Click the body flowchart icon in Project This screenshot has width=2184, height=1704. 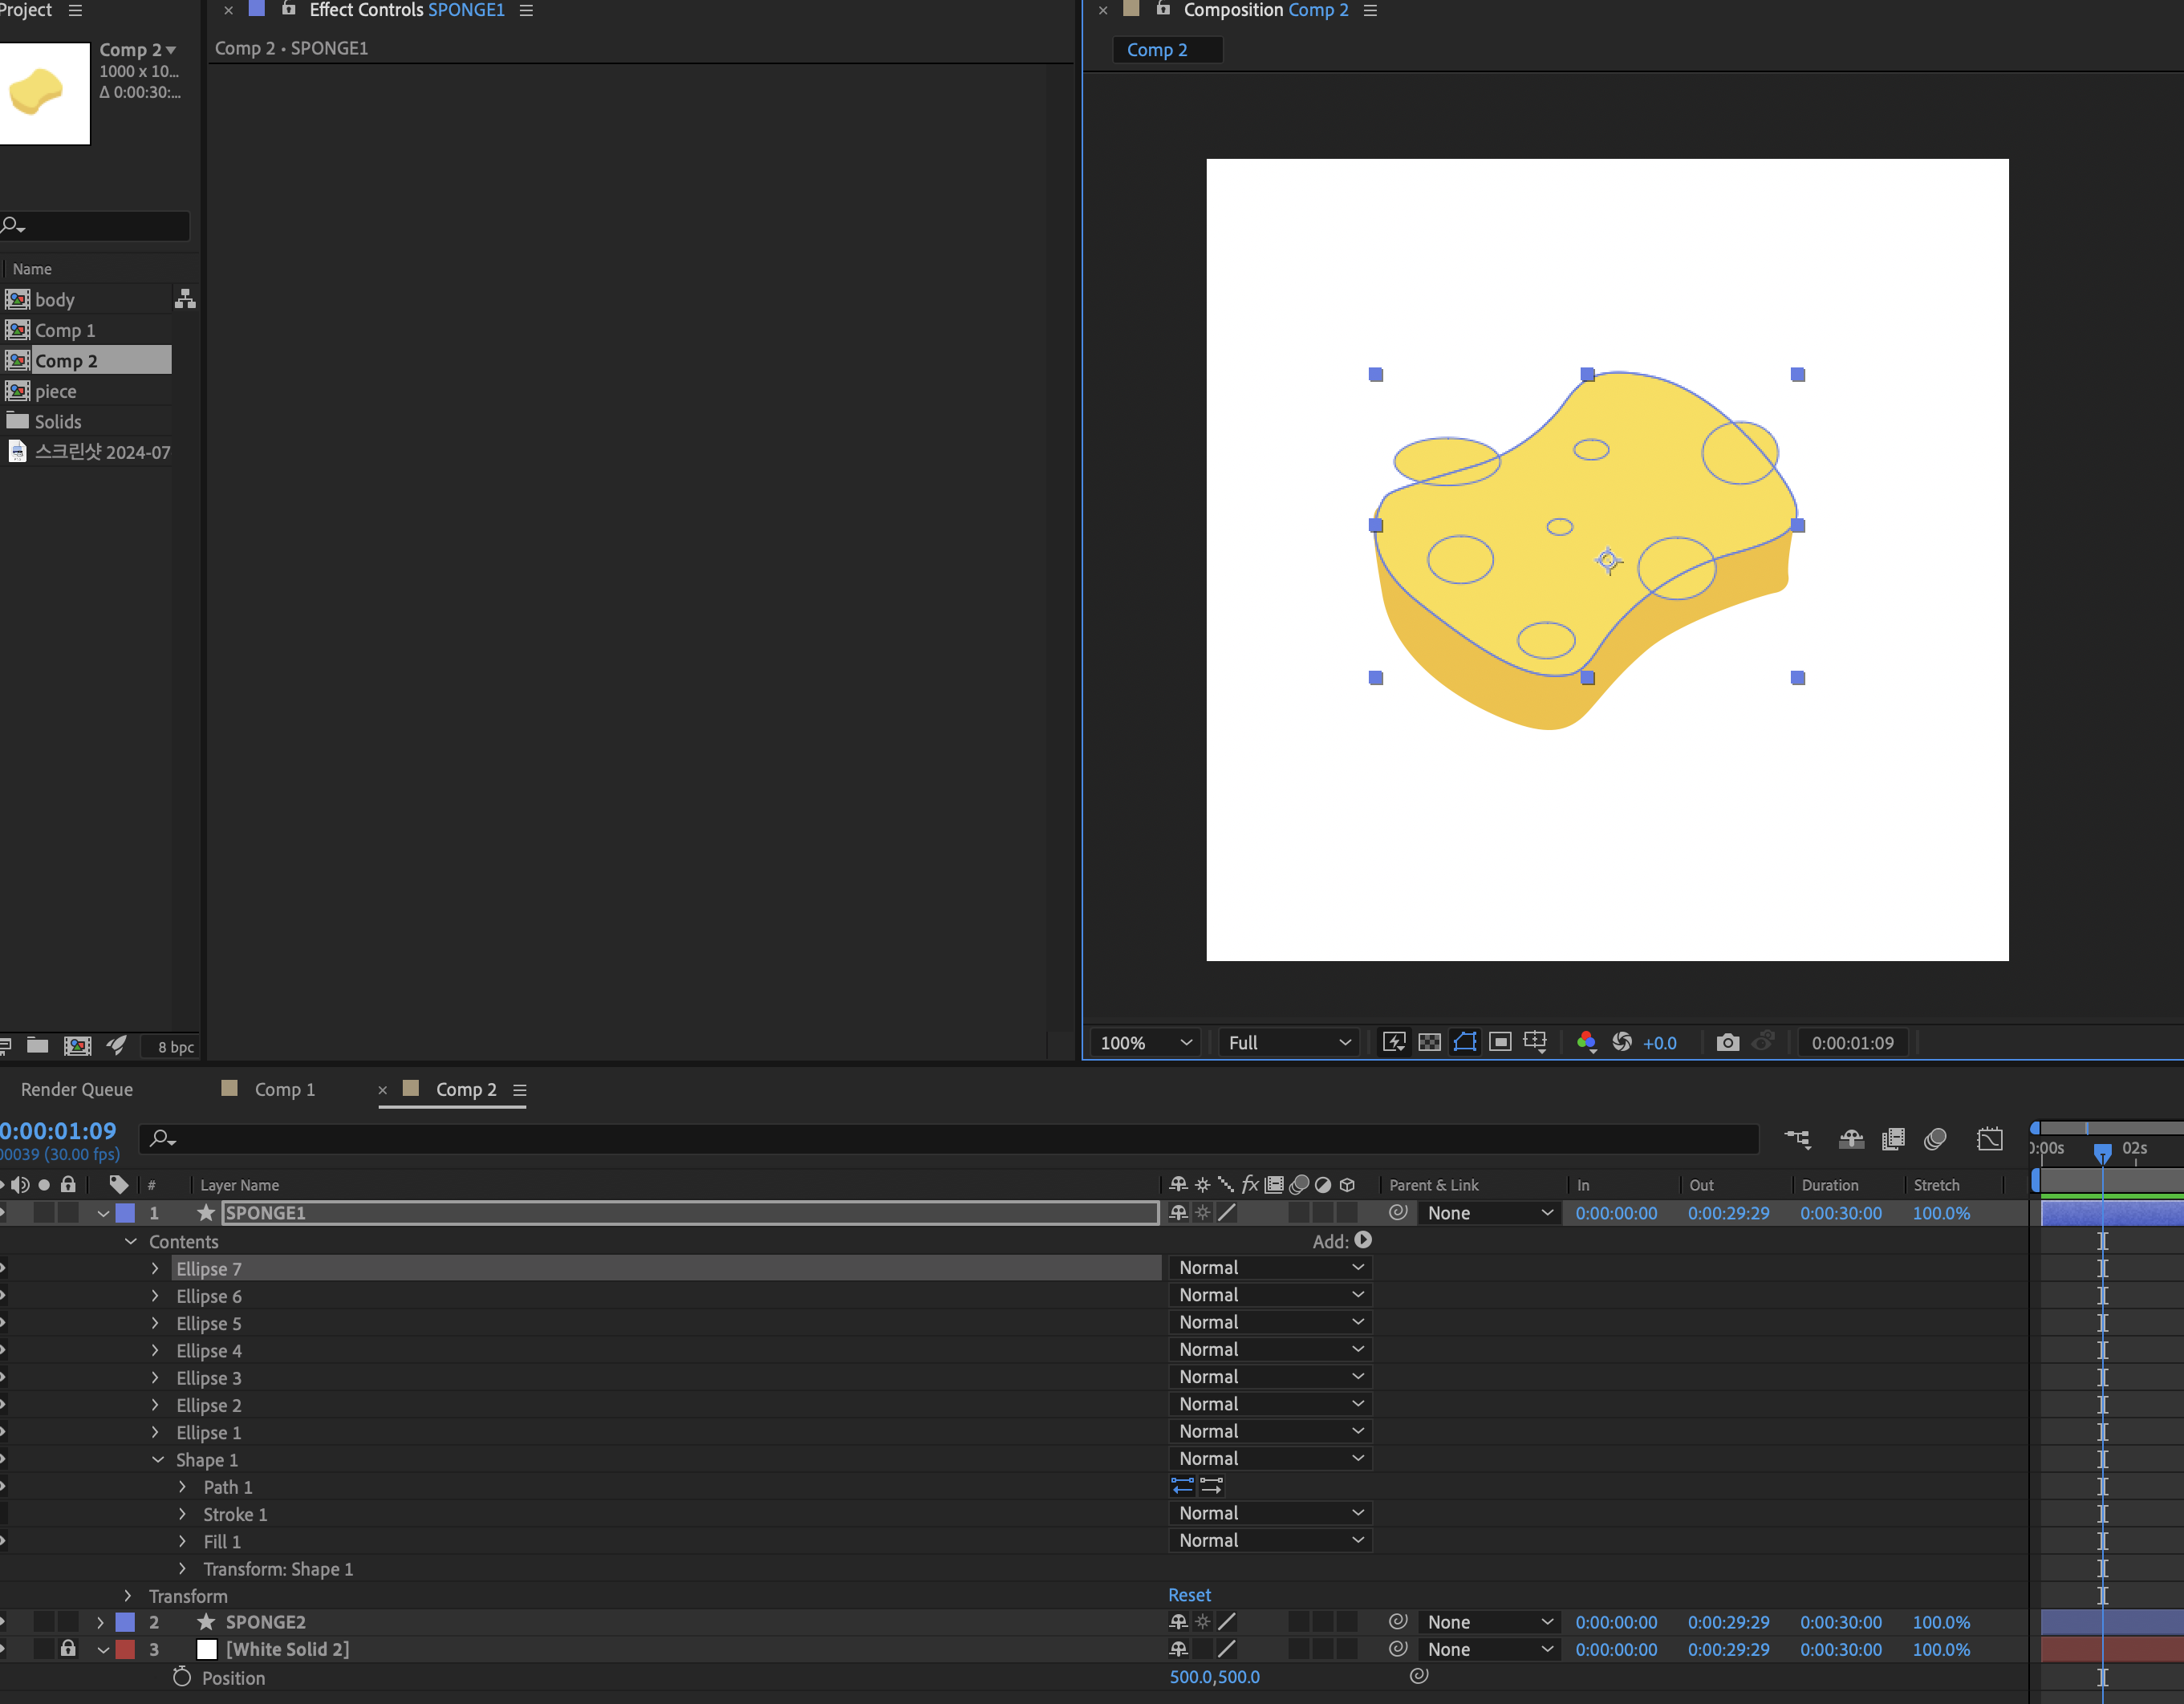point(185,299)
